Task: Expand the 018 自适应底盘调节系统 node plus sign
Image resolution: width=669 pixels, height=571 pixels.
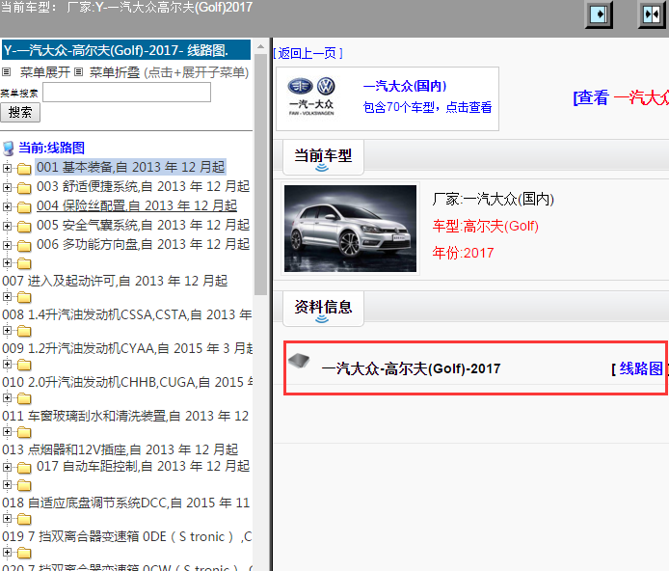Action: (7, 485)
